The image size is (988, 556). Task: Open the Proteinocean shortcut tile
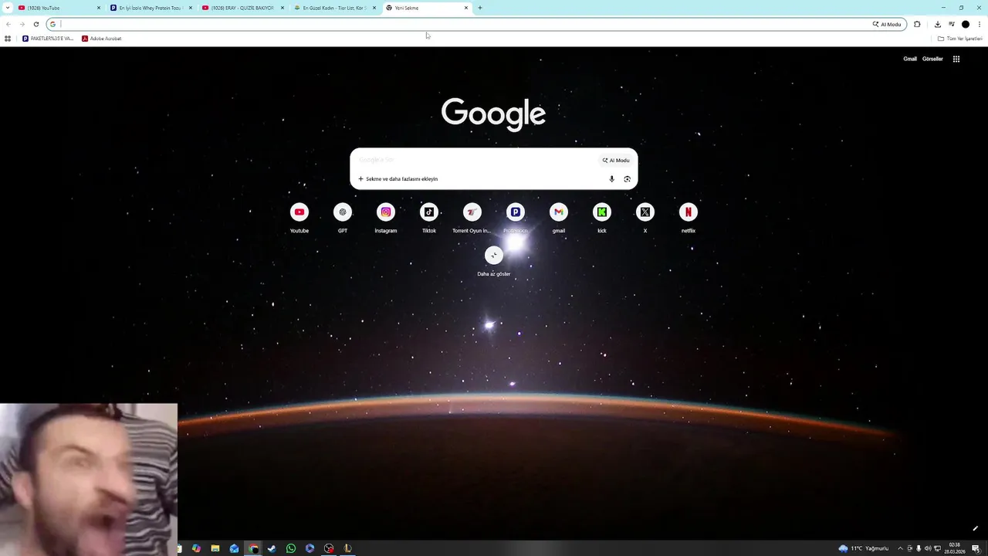[x=516, y=219]
